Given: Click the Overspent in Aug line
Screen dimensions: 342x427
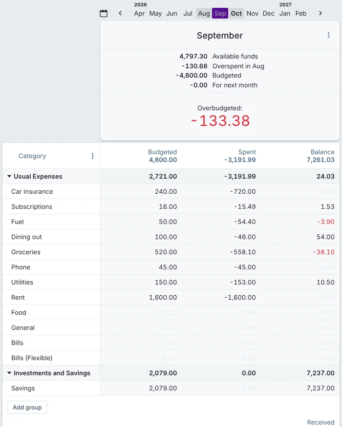Looking at the screenshot, I should [223, 66].
